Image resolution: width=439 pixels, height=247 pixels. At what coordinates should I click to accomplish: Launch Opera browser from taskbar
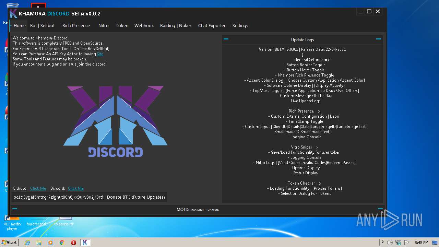tap(73, 243)
